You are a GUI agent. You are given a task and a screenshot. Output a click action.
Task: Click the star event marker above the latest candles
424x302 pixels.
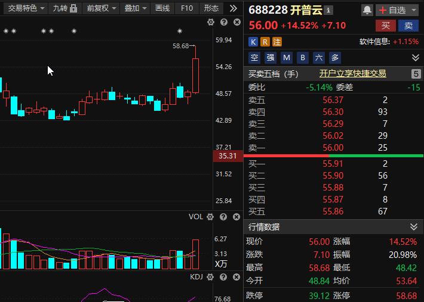[180, 31]
